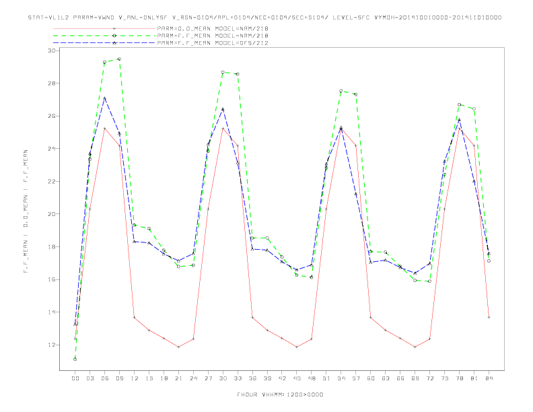Click x-axis forecast hour label 33
The image size is (533, 412).
(238, 378)
